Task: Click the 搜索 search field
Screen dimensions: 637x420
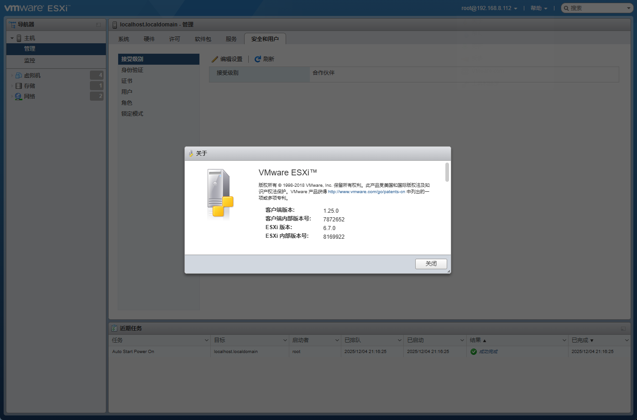Action: 597,8
